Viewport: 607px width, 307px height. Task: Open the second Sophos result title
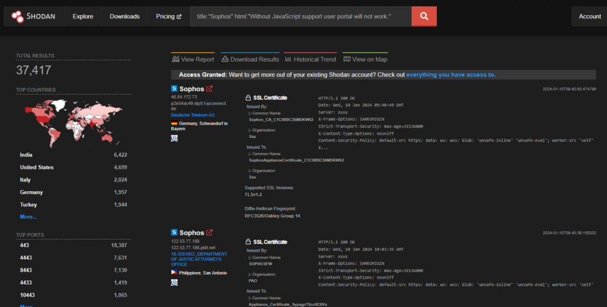191,233
